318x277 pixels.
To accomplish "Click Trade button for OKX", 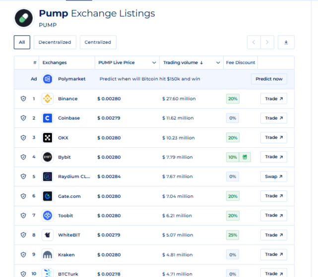I will coord(274,137).
